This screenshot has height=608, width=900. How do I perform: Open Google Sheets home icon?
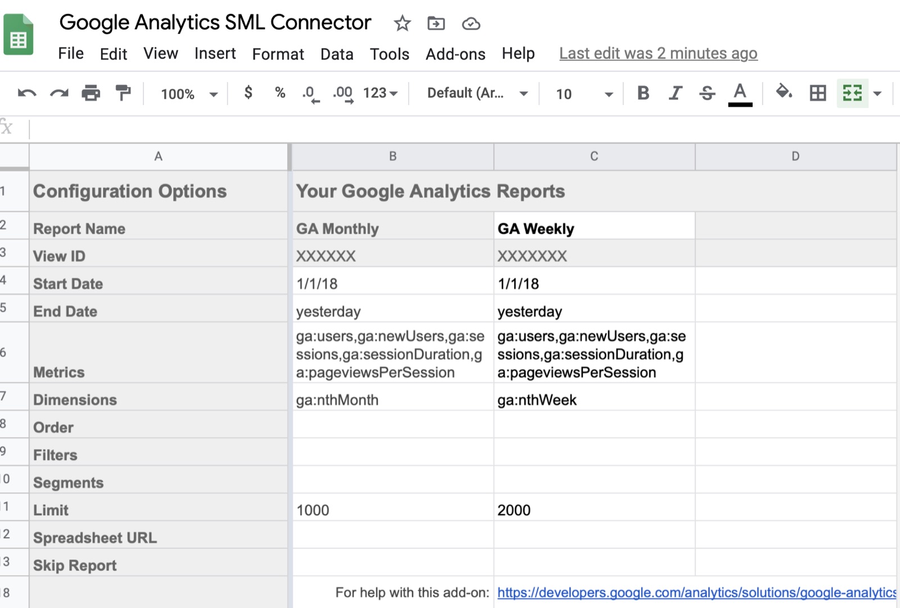click(19, 35)
